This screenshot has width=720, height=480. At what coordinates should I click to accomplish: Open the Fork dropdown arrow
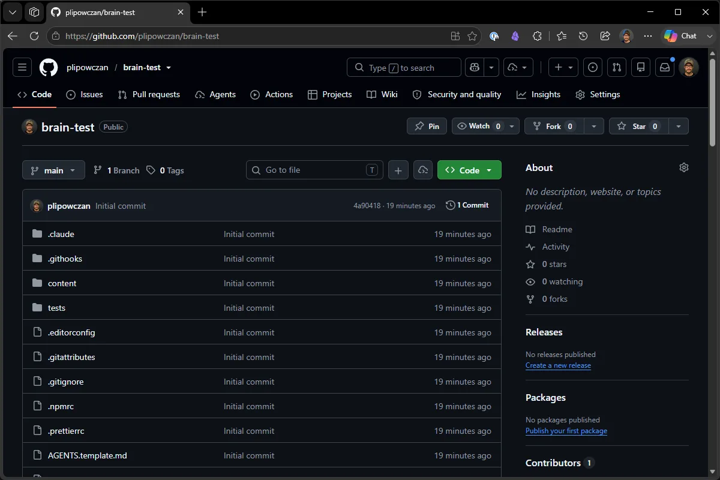pos(594,126)
